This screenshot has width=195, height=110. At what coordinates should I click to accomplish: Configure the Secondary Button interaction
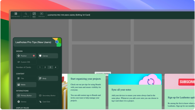tap(48, 96)
